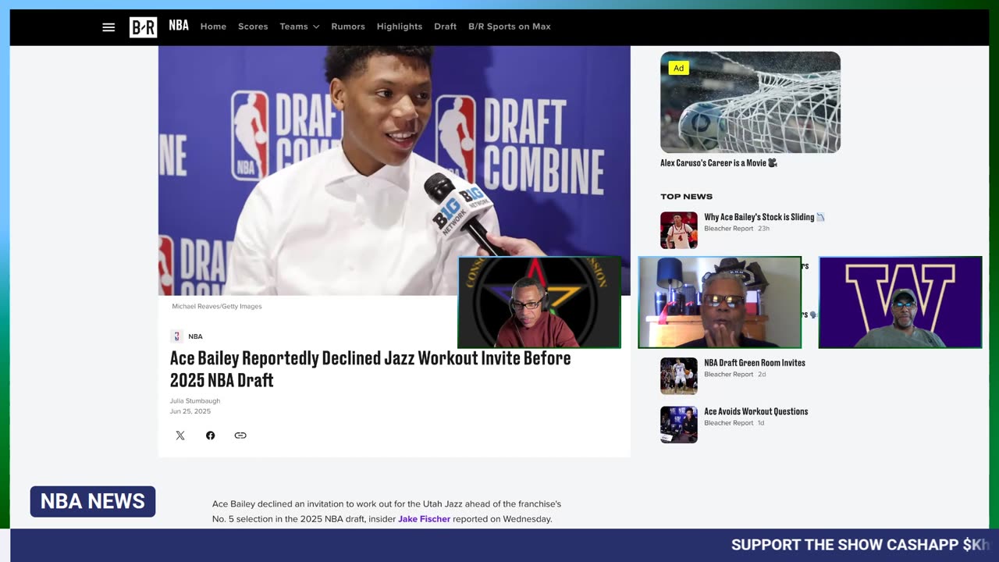Click the date Jun 25, 2025
Viewport: 999px width, 562px height.
coord(190,411)
